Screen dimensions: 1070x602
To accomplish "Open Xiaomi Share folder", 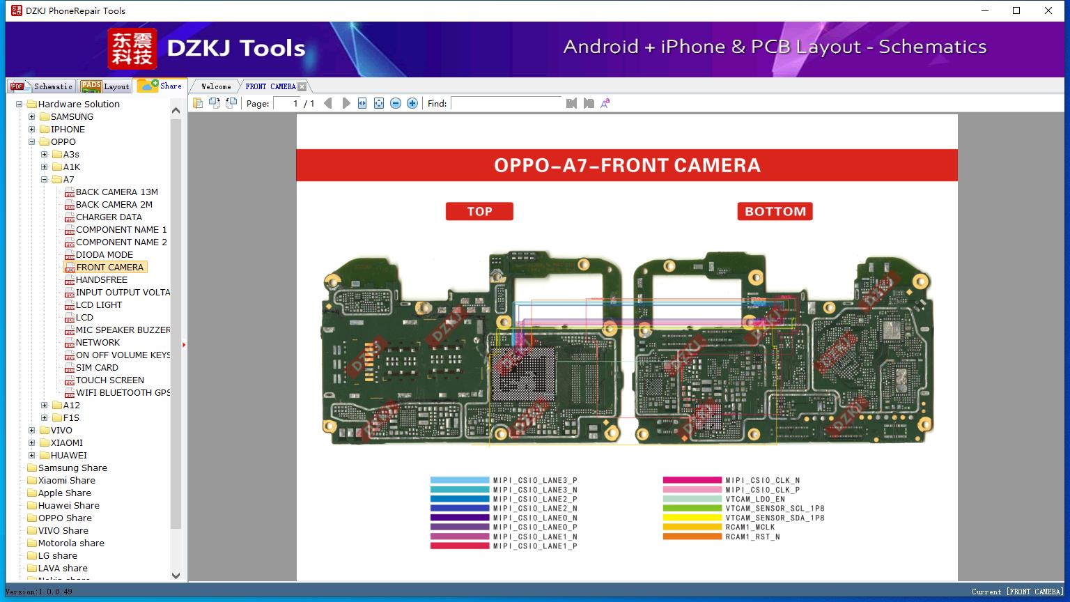I will click(x=67, y=480).
